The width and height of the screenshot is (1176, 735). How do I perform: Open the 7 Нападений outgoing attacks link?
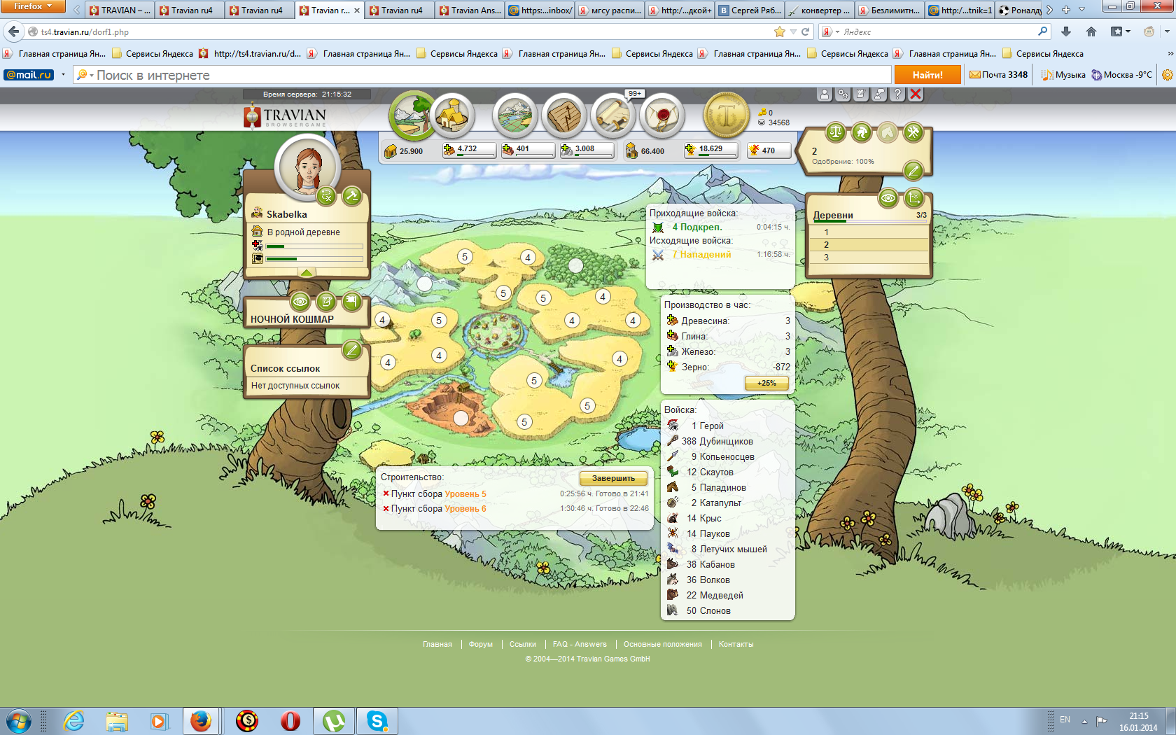pyautogui.click(x=701, y=254)
